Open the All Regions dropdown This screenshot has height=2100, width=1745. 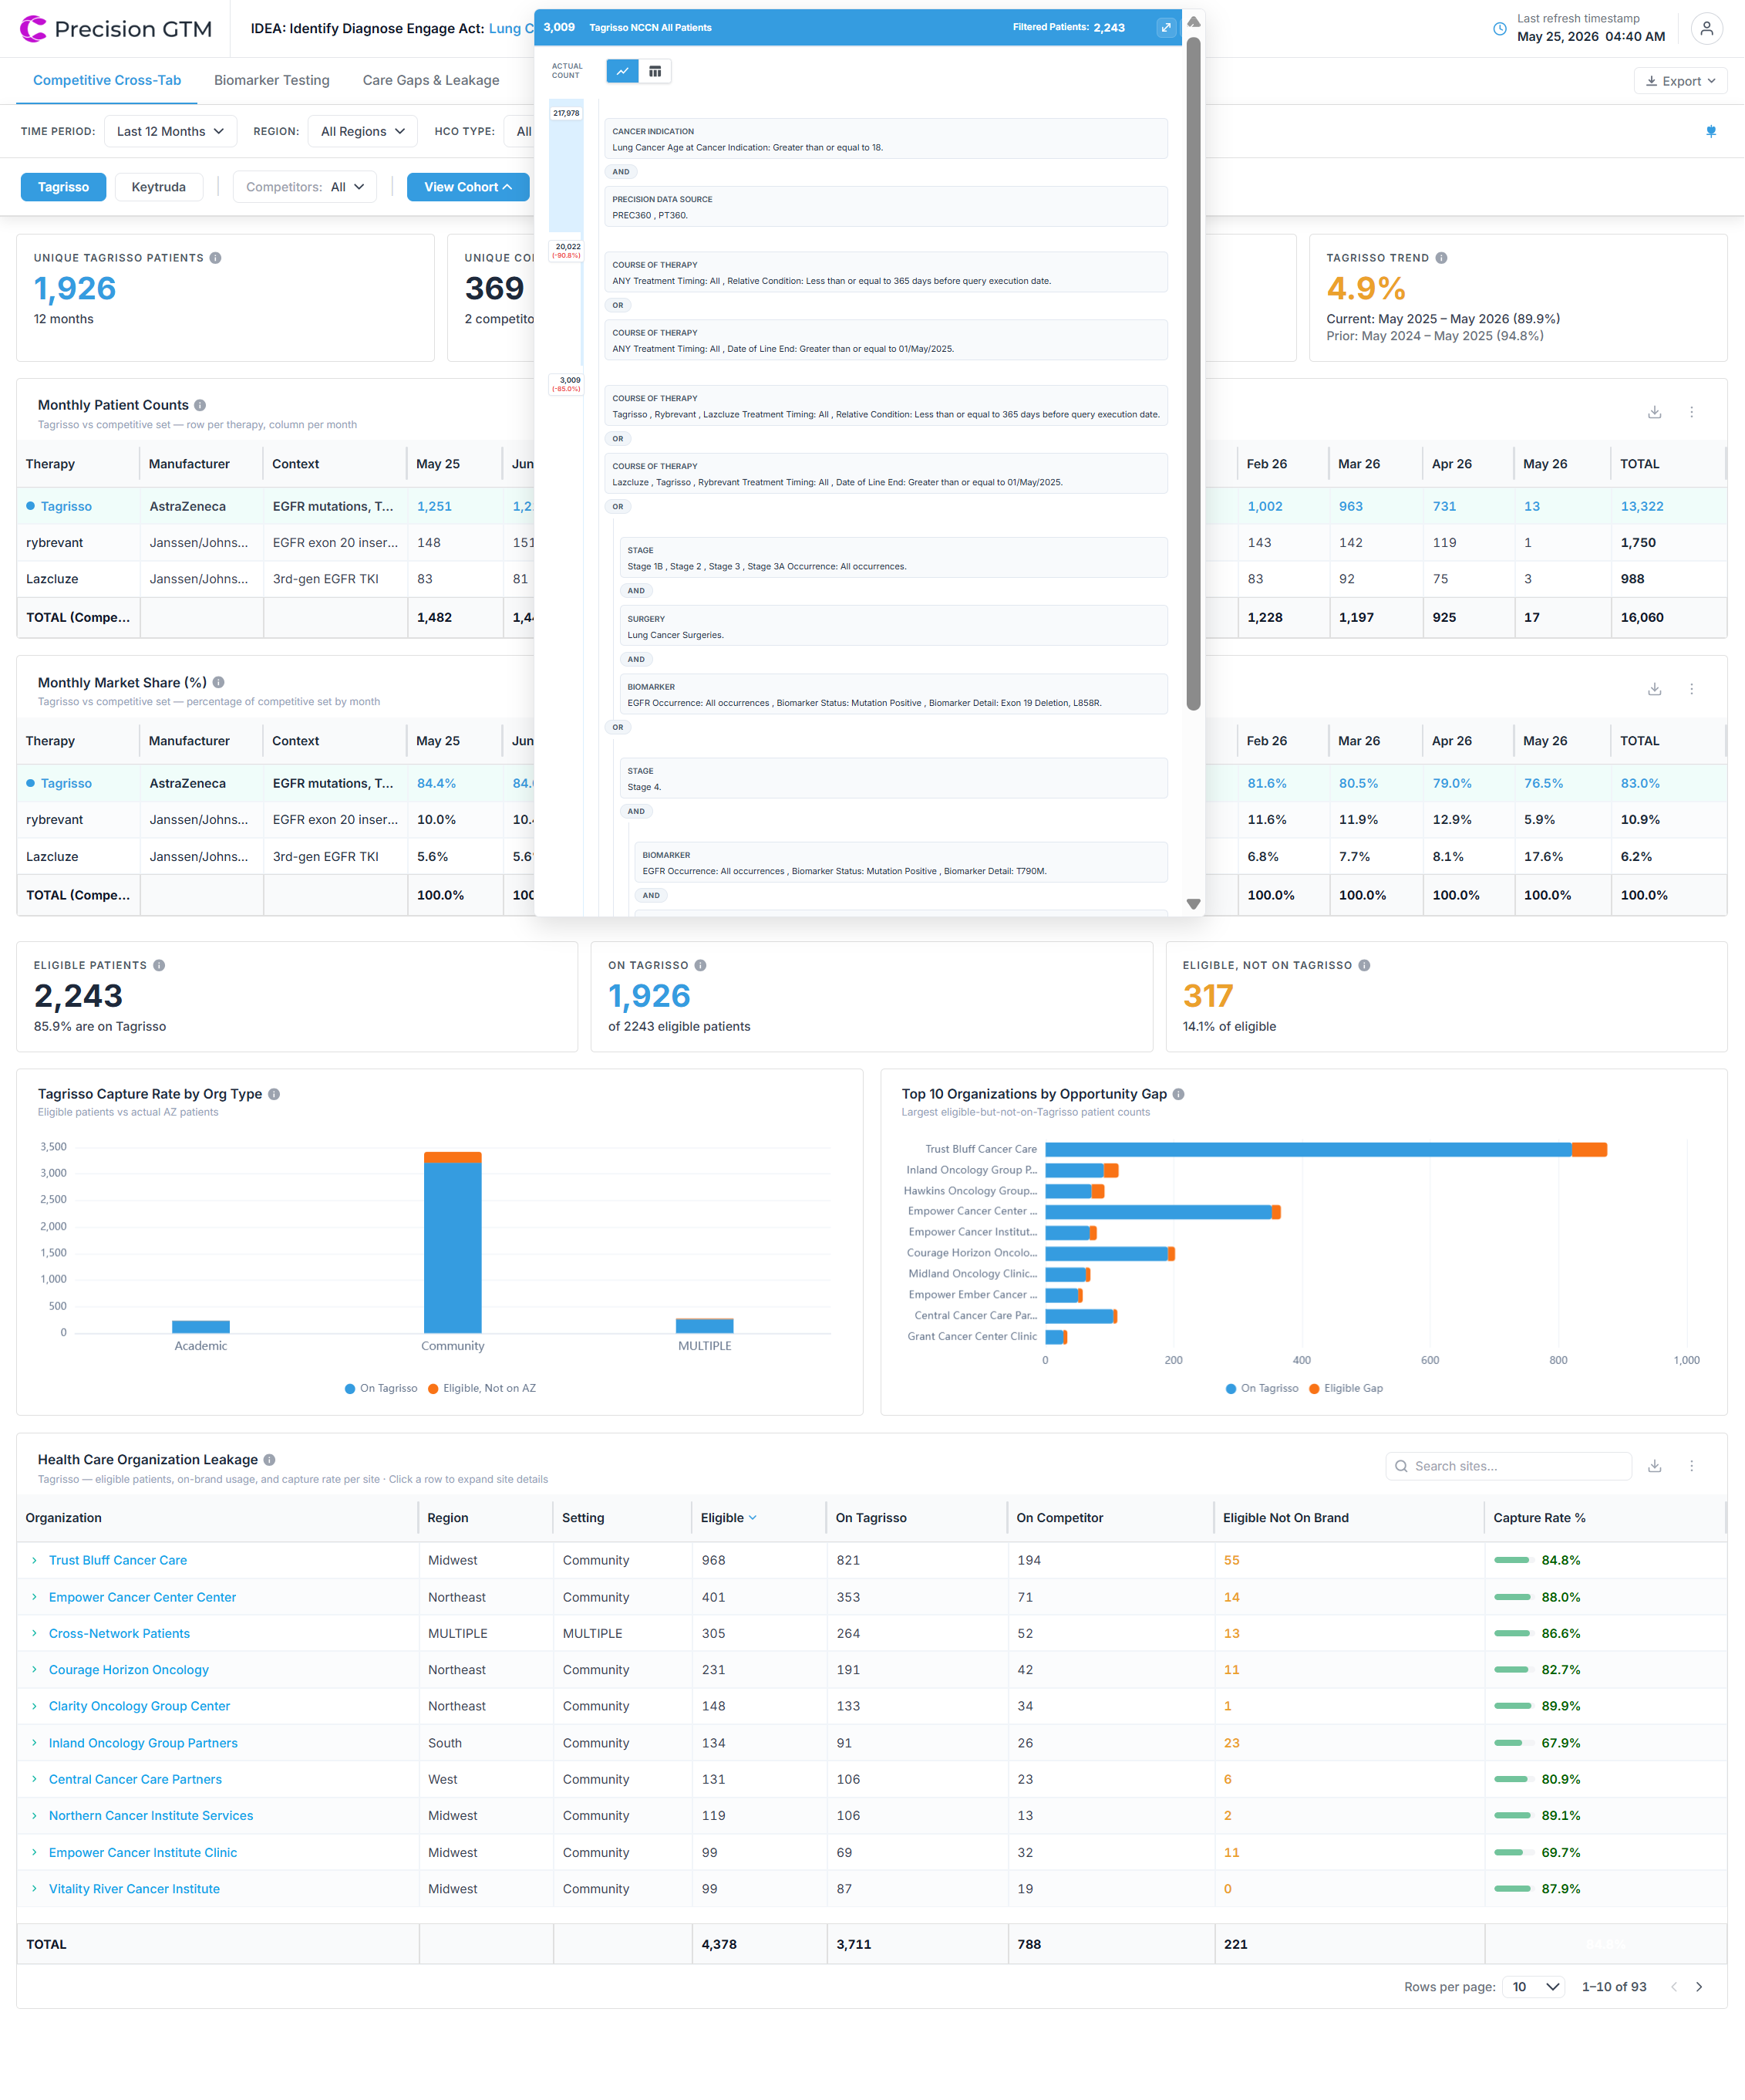coord(362,131)
